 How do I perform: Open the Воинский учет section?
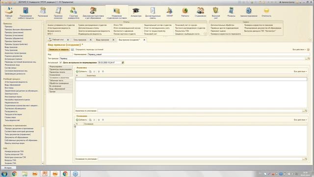coord(216,13)
